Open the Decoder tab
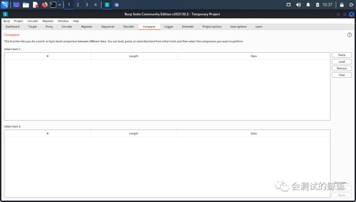This screenshot has height=202, width=356. pos(129,27)
